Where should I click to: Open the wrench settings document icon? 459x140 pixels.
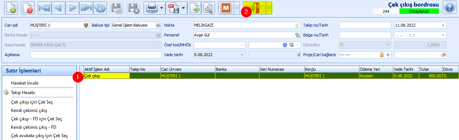point(208,8)
